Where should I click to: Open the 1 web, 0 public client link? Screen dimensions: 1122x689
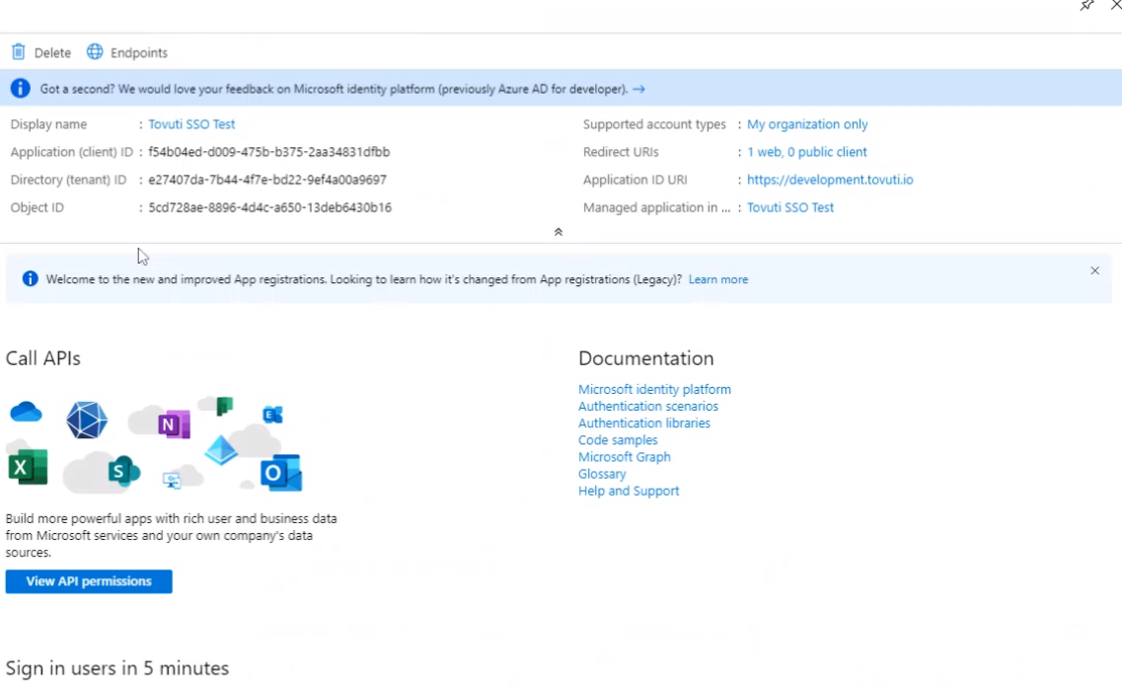806,152
